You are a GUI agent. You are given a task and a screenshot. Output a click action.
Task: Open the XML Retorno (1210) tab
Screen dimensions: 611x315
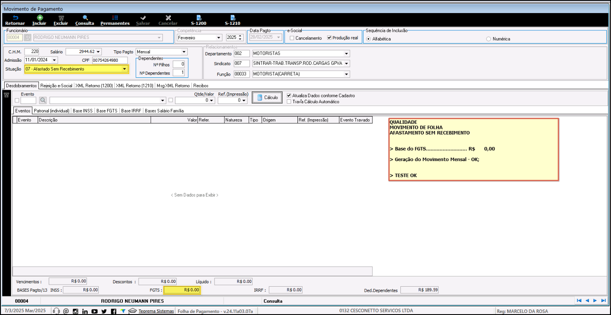[x=135, y=85]
